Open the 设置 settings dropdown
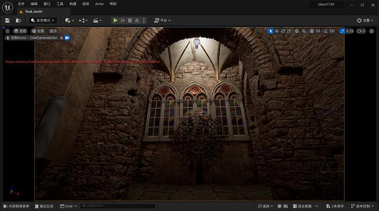379x211 pixels. point(365,20)
